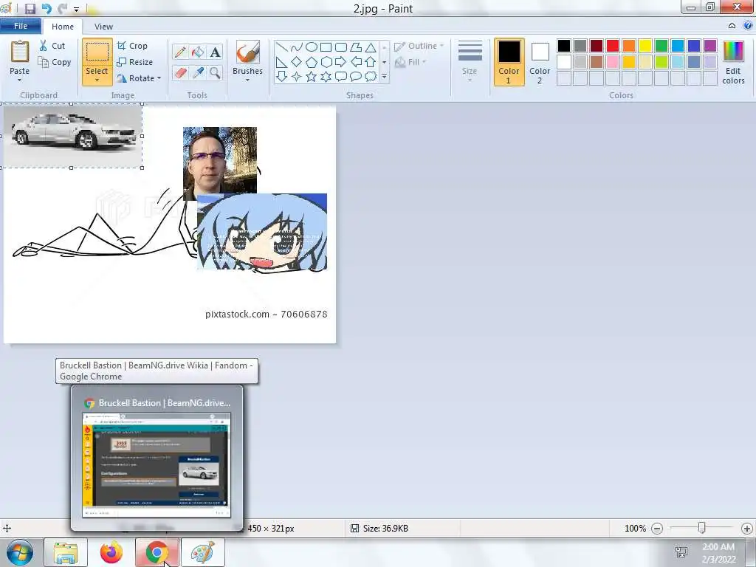756x567 pixels.
Task: Choose the Rectangle shape
Action: [326, 47]
